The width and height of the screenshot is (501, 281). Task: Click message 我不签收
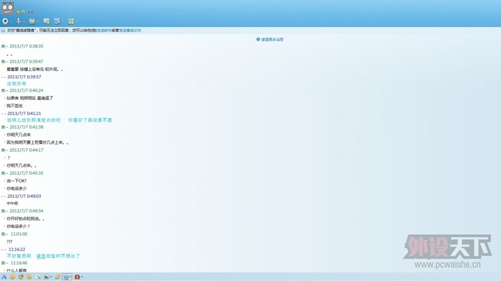click(15, 106)
